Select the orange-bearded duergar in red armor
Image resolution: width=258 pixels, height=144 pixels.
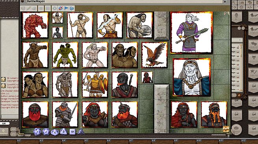(125, 114)
